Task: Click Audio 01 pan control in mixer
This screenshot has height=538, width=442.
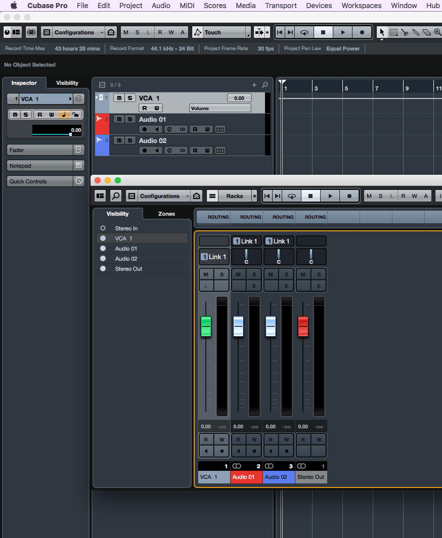Action: 246,257
